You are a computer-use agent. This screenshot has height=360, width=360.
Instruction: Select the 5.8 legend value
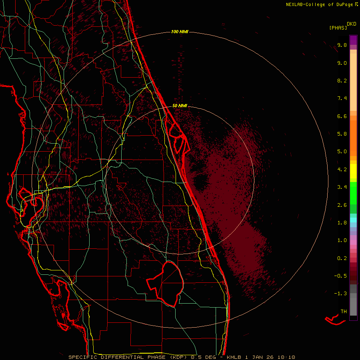coord(342,134)
